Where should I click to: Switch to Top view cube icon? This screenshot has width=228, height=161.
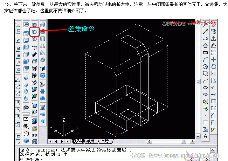tap(26, 34)
